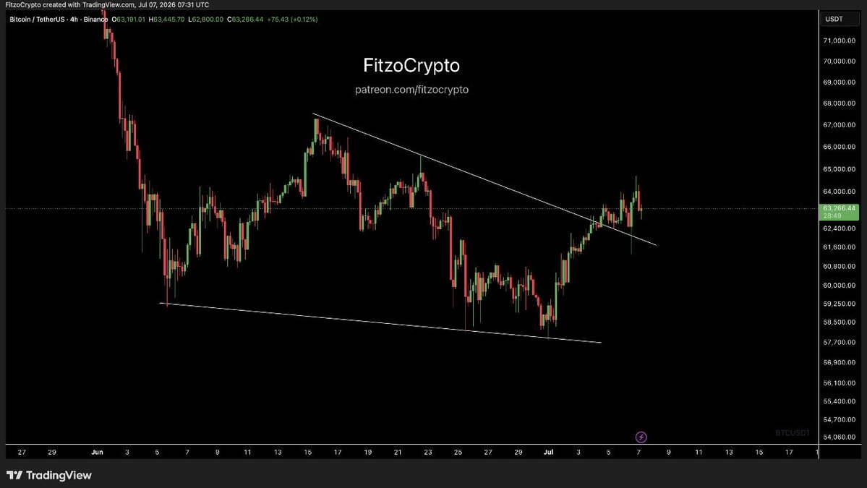
Task: Click date 15 left of 17 after Jun
Action: click(x=307, y=452)
